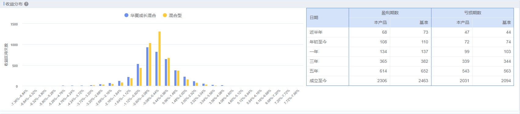Viewport: 520px width, 114px height.
Task: Select the 近半年 table row
Action: [410, 32]
